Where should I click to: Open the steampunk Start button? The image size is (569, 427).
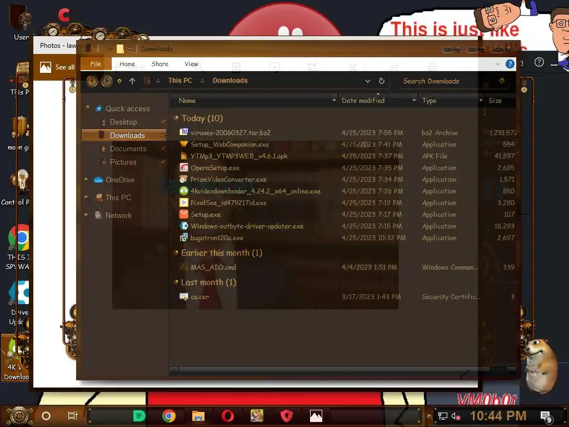pos(19,416)
